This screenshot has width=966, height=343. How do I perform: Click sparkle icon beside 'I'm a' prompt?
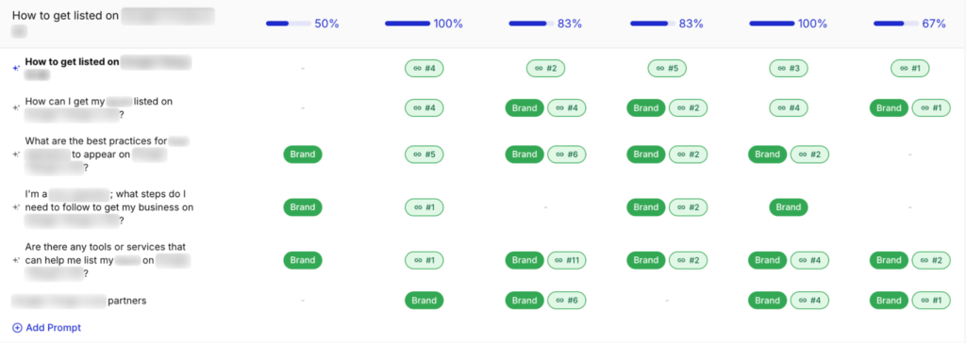[x=17, y=207]
